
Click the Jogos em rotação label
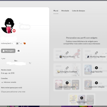[96, 87]
